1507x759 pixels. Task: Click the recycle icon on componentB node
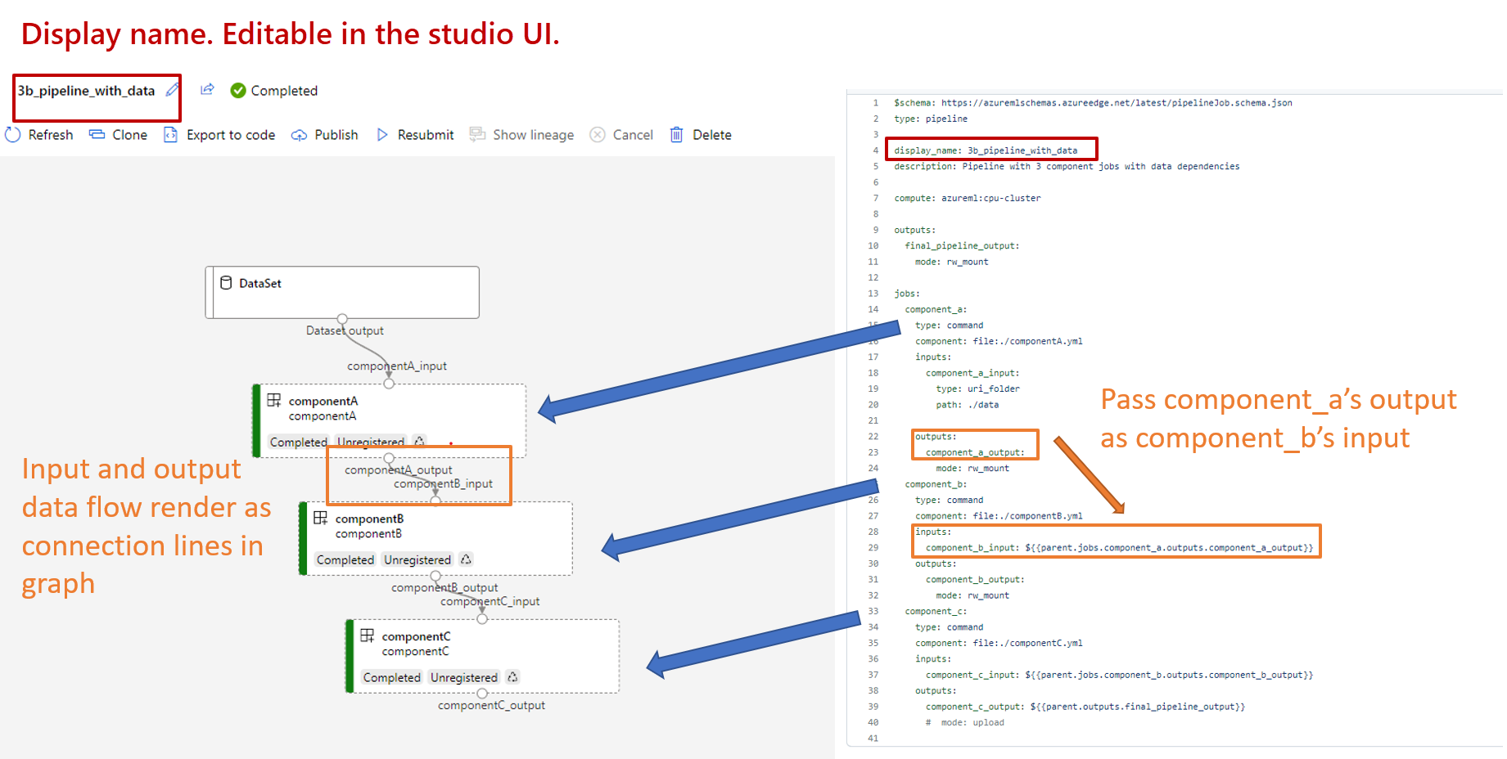coord(466,559)
